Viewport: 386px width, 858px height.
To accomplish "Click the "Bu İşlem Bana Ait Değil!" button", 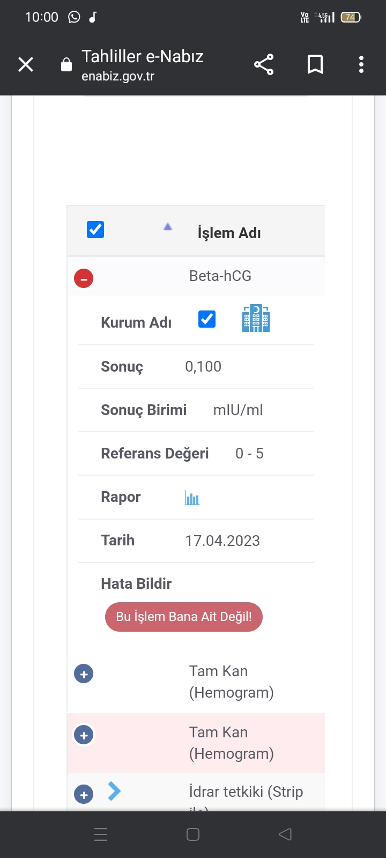I will [x=184, y=617].
